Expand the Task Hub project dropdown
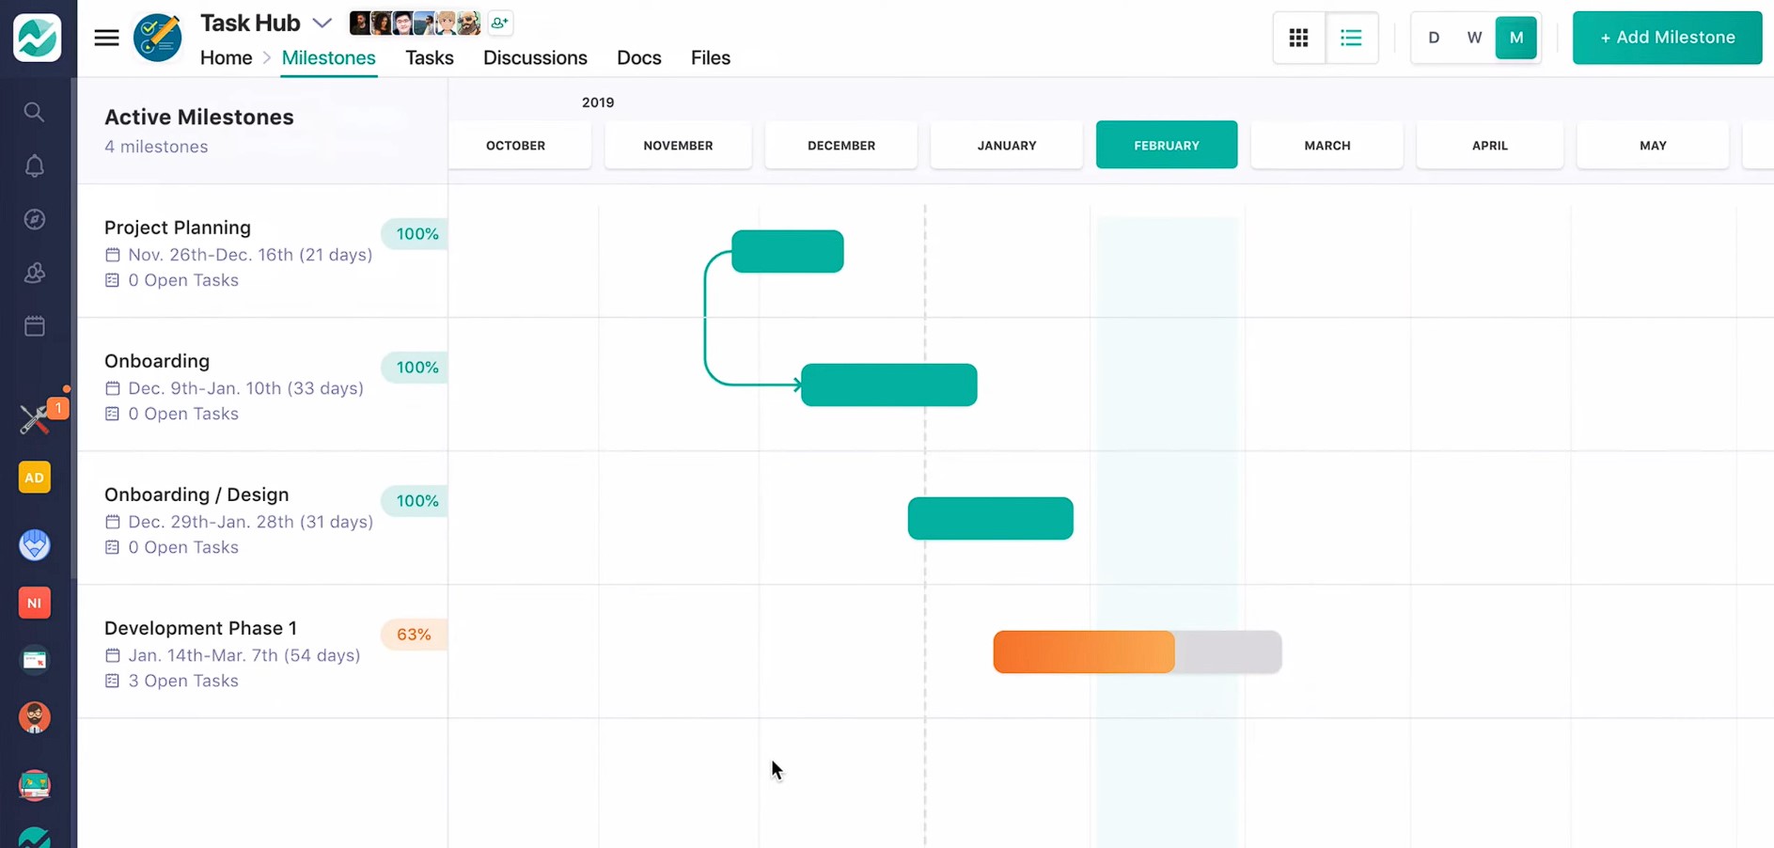 click(322, 23)
